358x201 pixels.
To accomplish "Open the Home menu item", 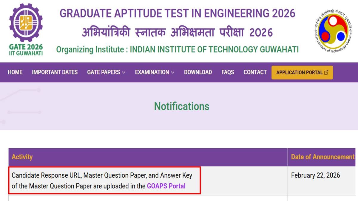I will 15,72.
